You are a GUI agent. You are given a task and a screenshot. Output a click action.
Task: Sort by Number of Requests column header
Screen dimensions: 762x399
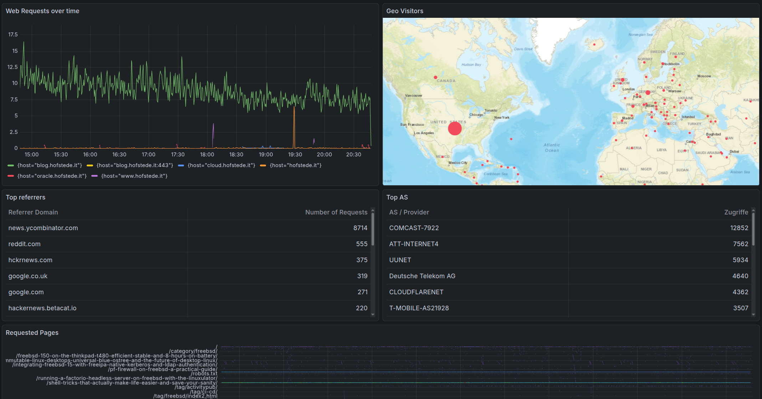[x=336, y=212]
